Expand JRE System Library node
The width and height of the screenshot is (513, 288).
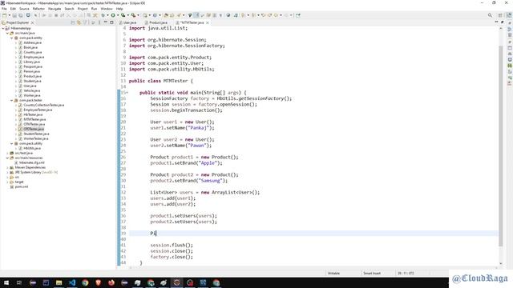coord(7,172)
